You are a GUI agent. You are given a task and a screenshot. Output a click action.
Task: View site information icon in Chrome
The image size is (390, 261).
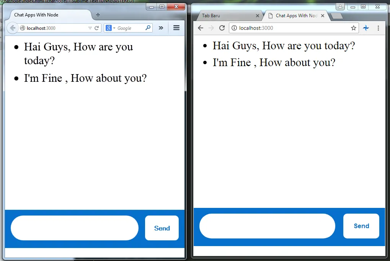click(234, 28)
